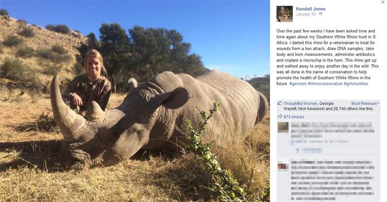Open Kendall Jones profile picture thumbnail
This screenshot has width=387, height=202.
point(284,14)
